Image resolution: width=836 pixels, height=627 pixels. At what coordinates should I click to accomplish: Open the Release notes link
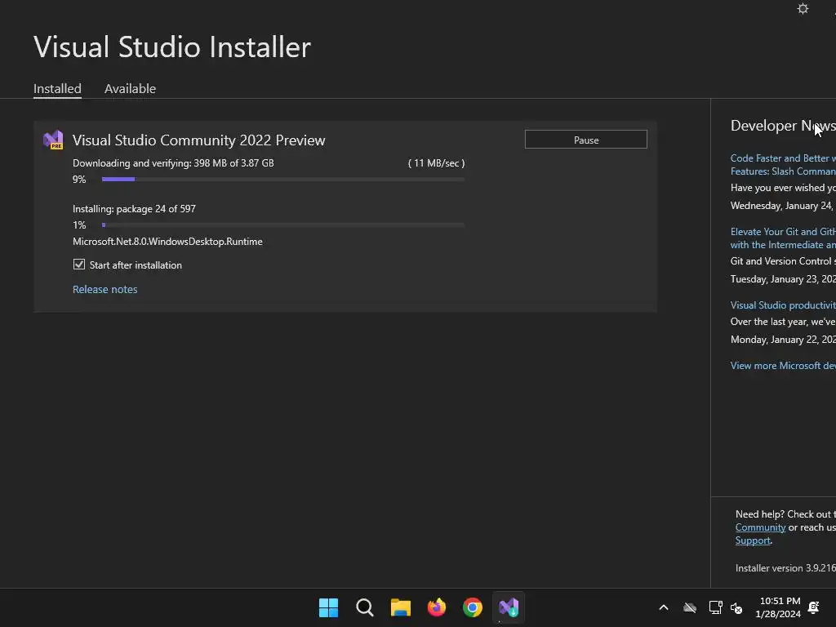105,289
